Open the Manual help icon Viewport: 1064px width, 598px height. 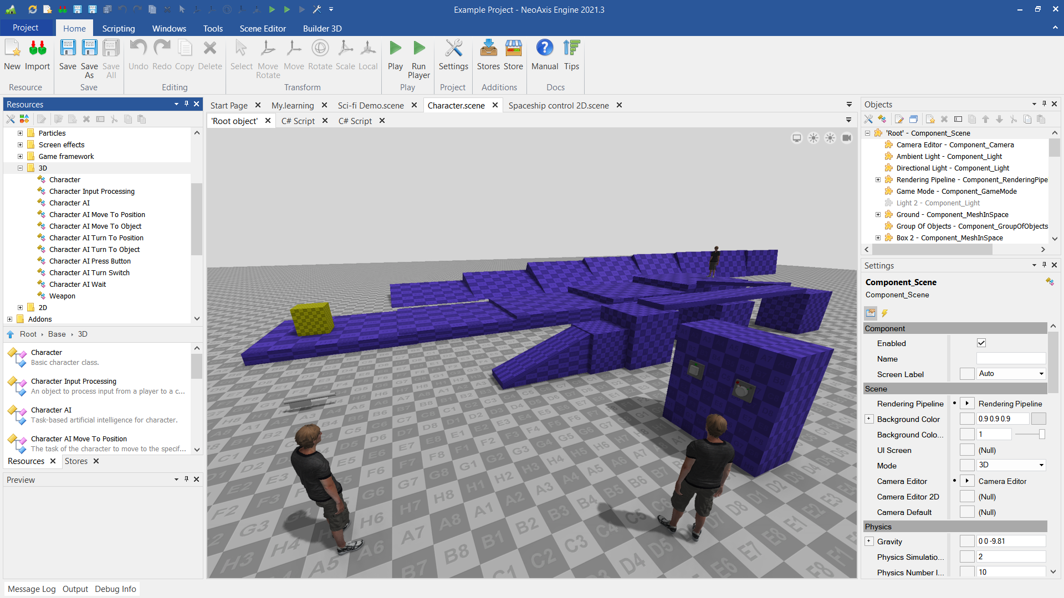pyautogui.click(x=544, y=49)
